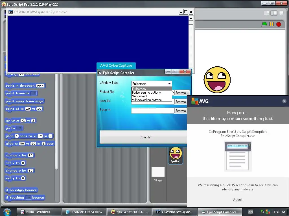Choose Fullscreen no buttons option
Image resolution: width=289 pixels, height=216 pixels.
pyautogui.click(x=152, y=92)
